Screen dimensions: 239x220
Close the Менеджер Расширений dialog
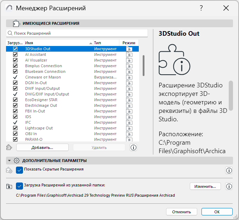226,8
